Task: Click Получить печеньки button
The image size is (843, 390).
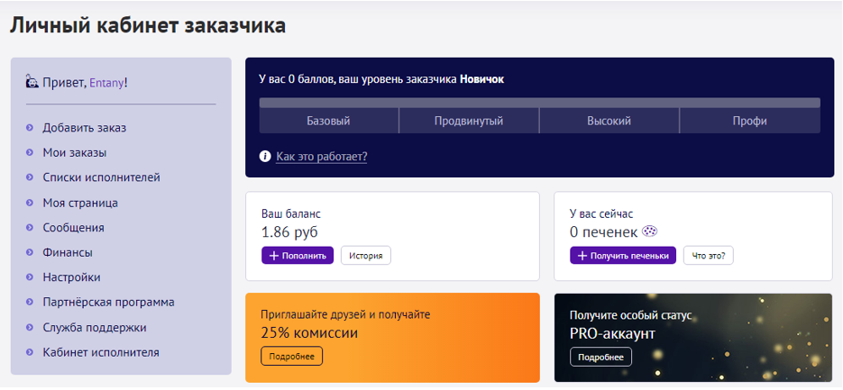Action: click(623, 256)
